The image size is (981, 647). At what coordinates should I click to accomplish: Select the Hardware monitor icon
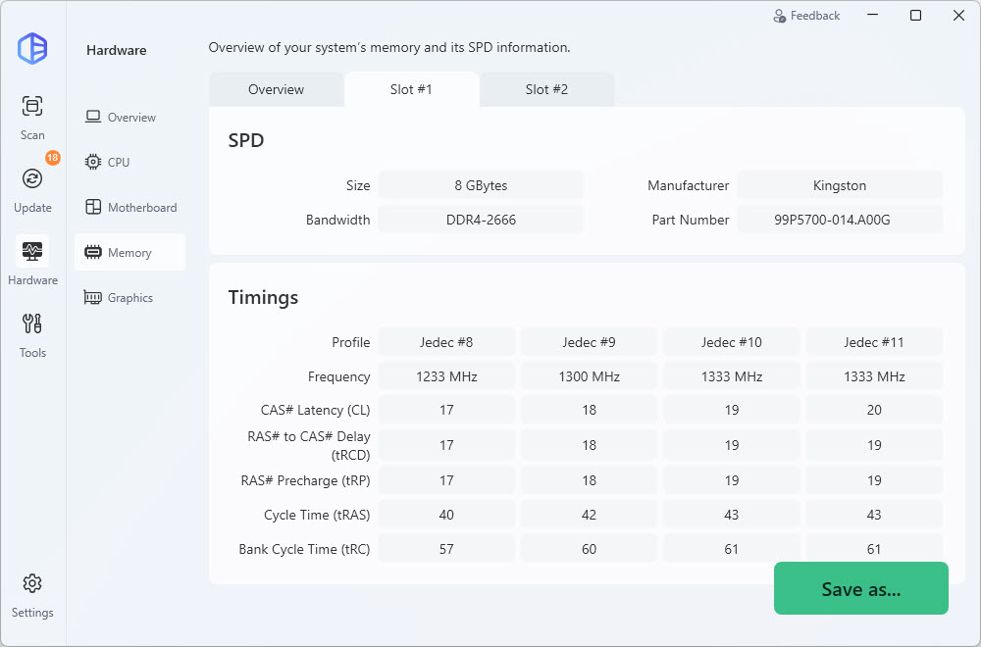[32, 251]
